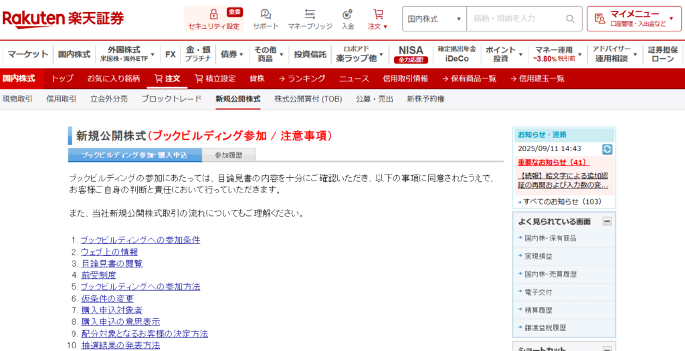Screen dimensions: 685x351
Task: Click the 銘柄・用語を入力 search field
Action: (x=515, y=19)
